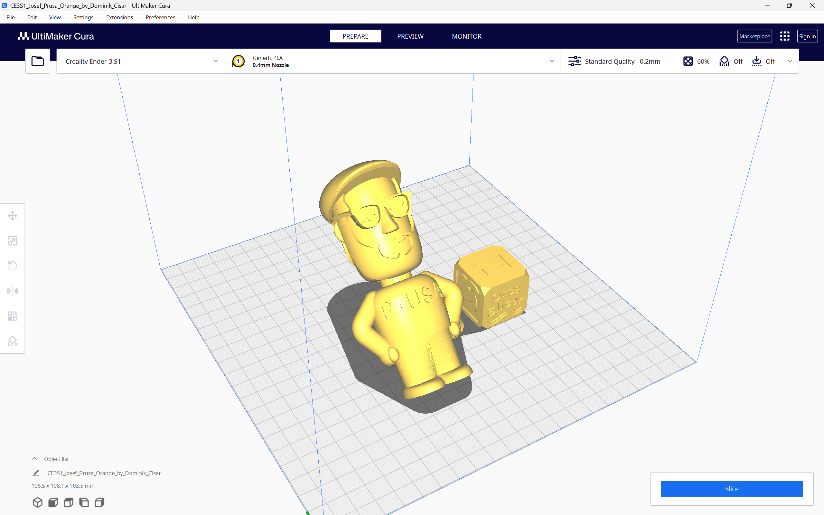Open the File menu
The width and height of the screenshot is (824, 515).
pyautogui.click(x=11, y=17)
